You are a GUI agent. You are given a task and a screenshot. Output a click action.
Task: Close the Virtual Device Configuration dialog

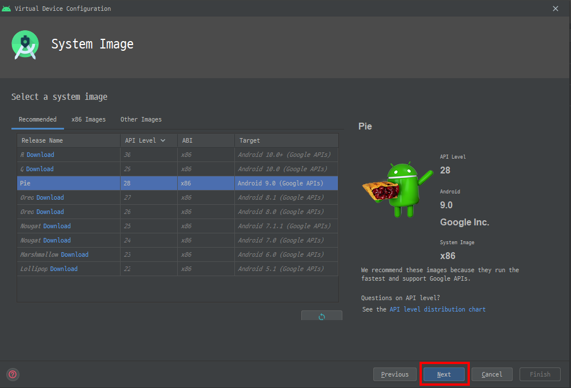coord(556,9)
